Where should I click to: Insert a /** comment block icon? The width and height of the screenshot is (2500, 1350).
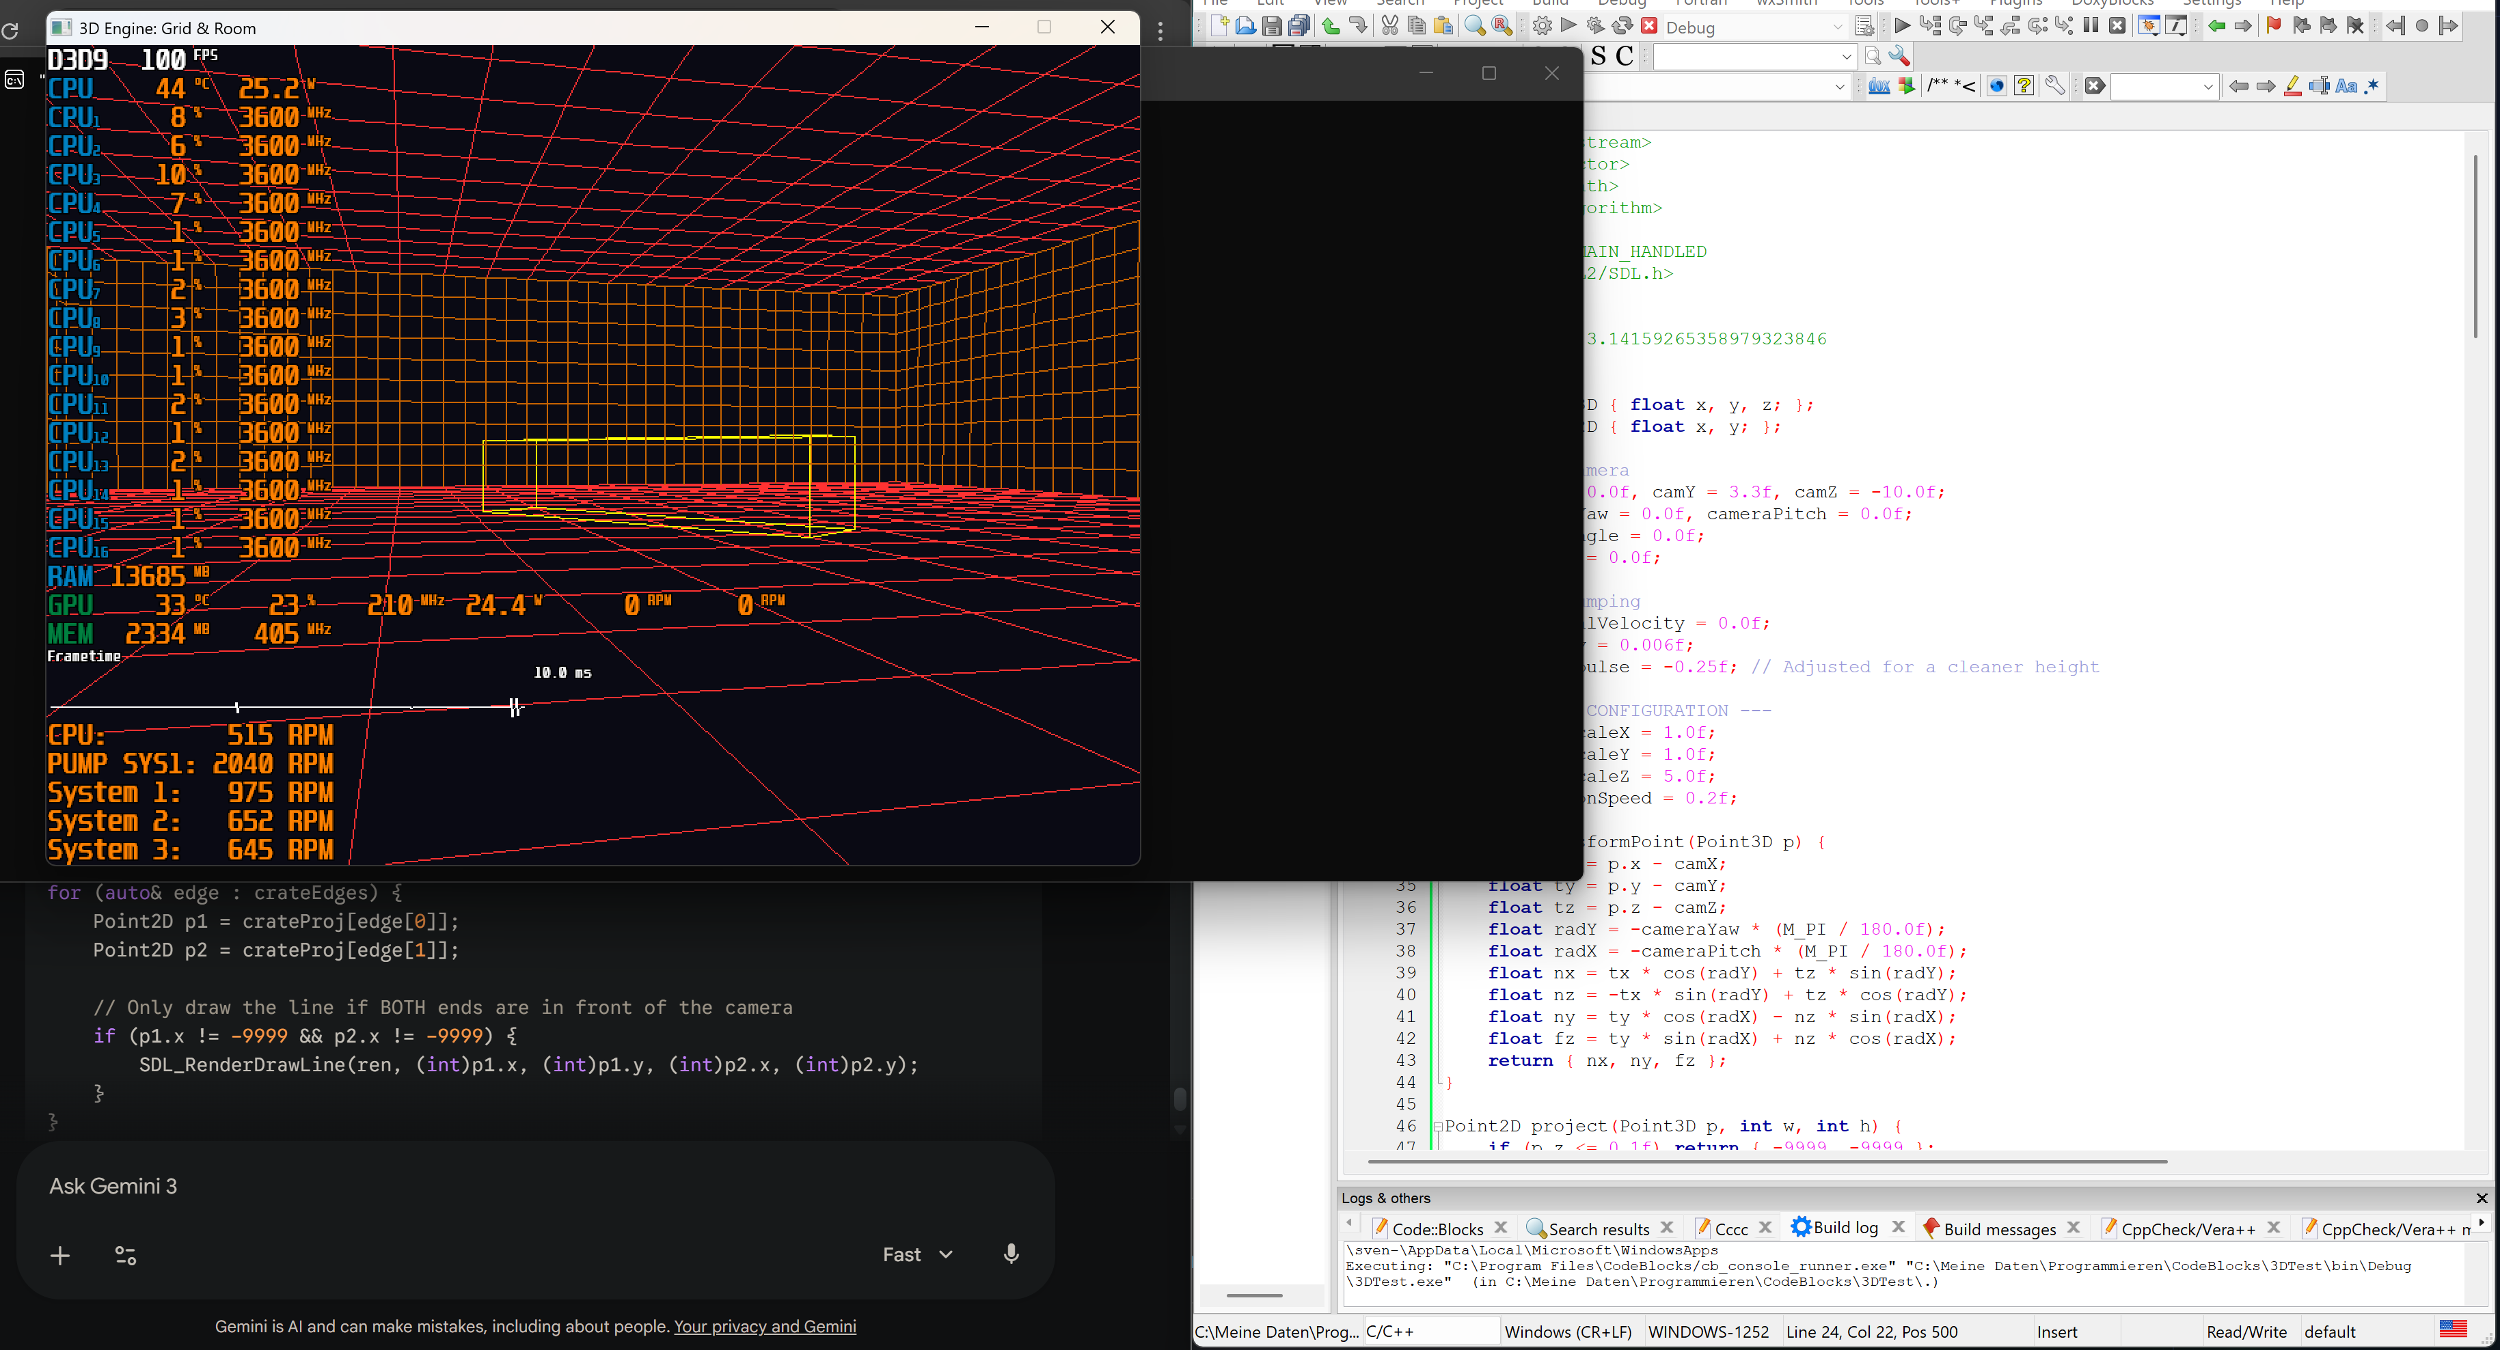coord(1938,86)
